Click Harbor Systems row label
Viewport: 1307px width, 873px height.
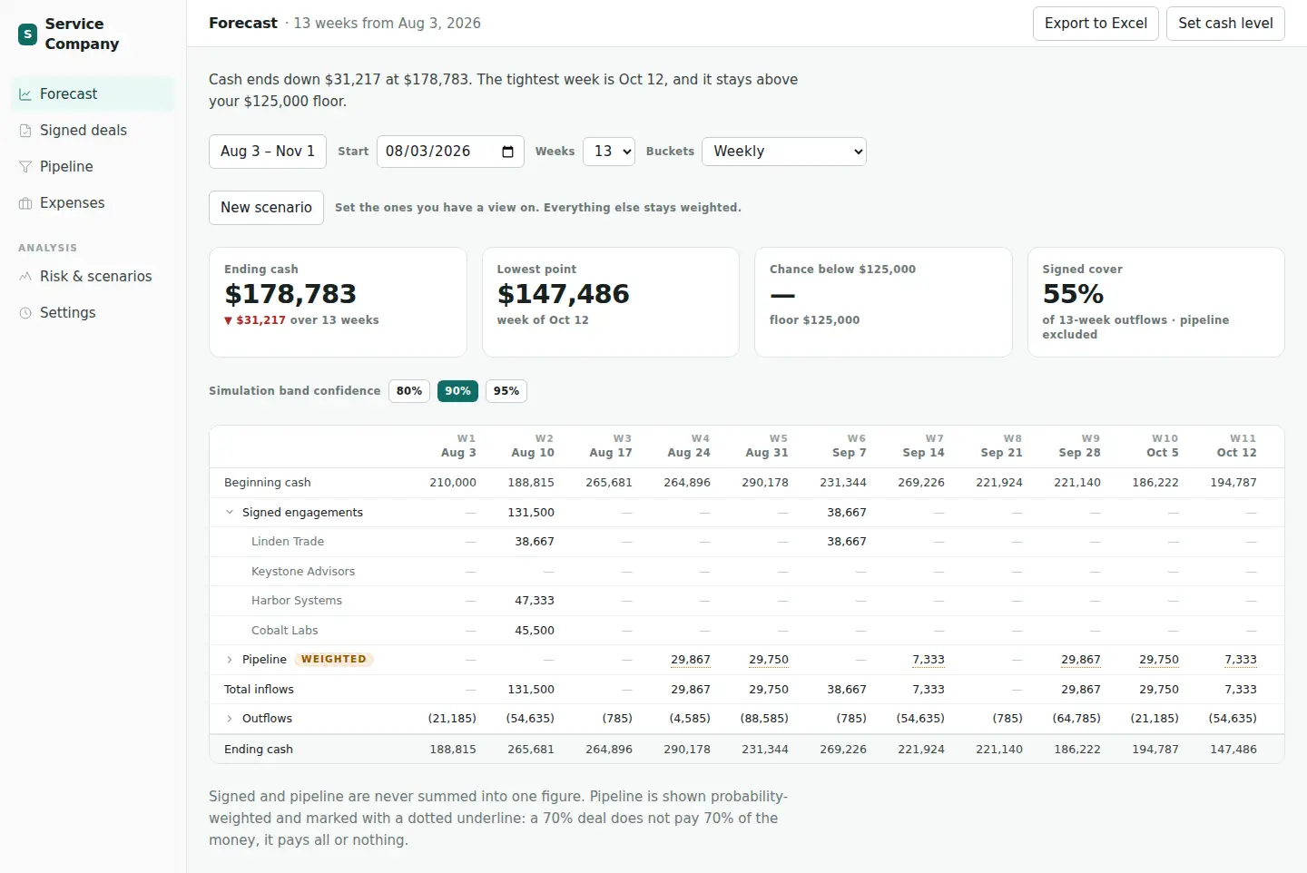click(297, 601)
